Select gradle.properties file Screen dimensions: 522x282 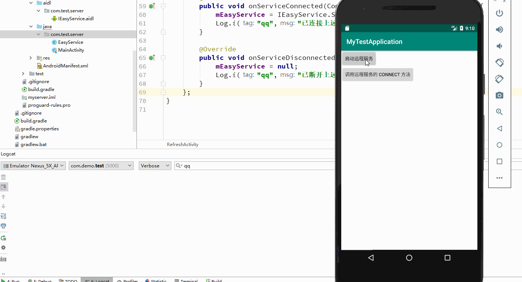(36, 128)
